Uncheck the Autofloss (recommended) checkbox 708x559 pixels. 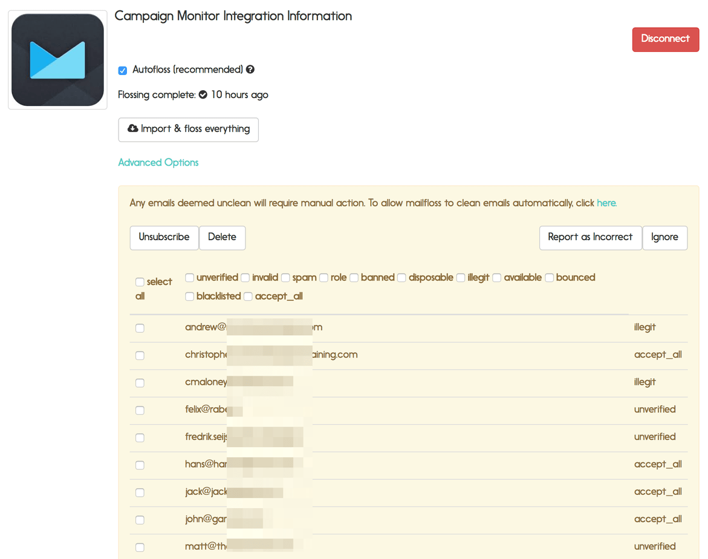point(123,71)
